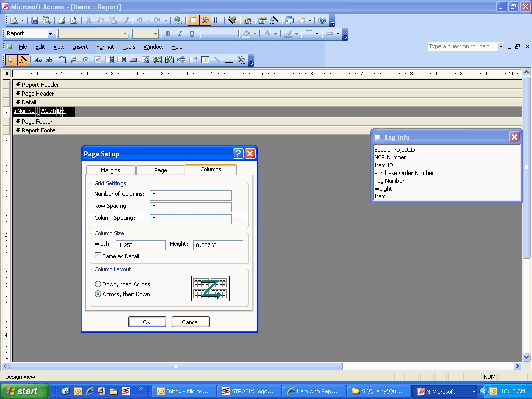
Task: Open the help question dropdown arrow
Action: 501,47
